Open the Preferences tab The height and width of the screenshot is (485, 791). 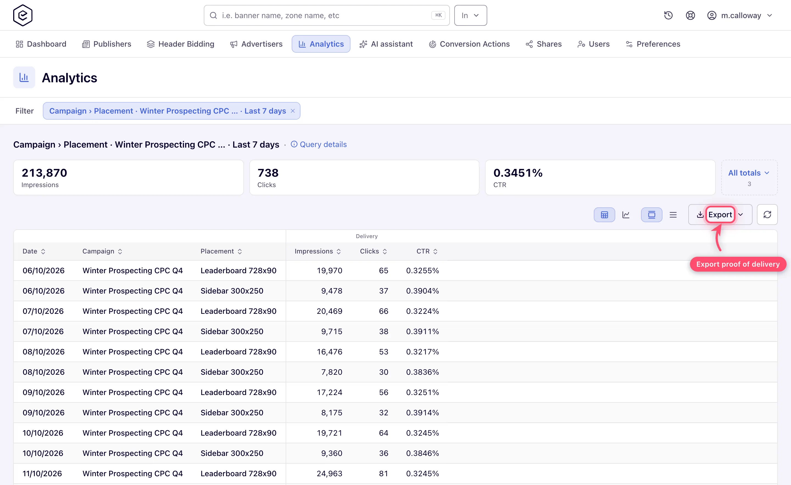(653, 44)
